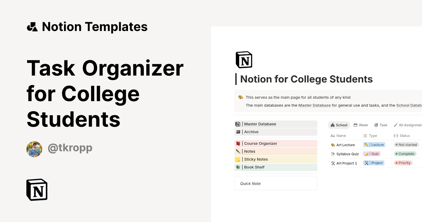Viewport: 422px width, 222px height.
Task: Switch to the Week view tab
Action: coord(361,125)
